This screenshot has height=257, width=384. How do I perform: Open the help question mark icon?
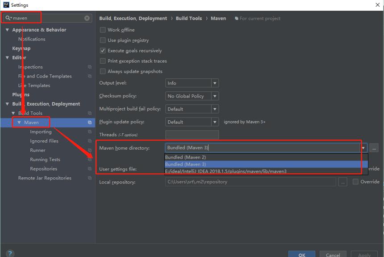(10, 253)
